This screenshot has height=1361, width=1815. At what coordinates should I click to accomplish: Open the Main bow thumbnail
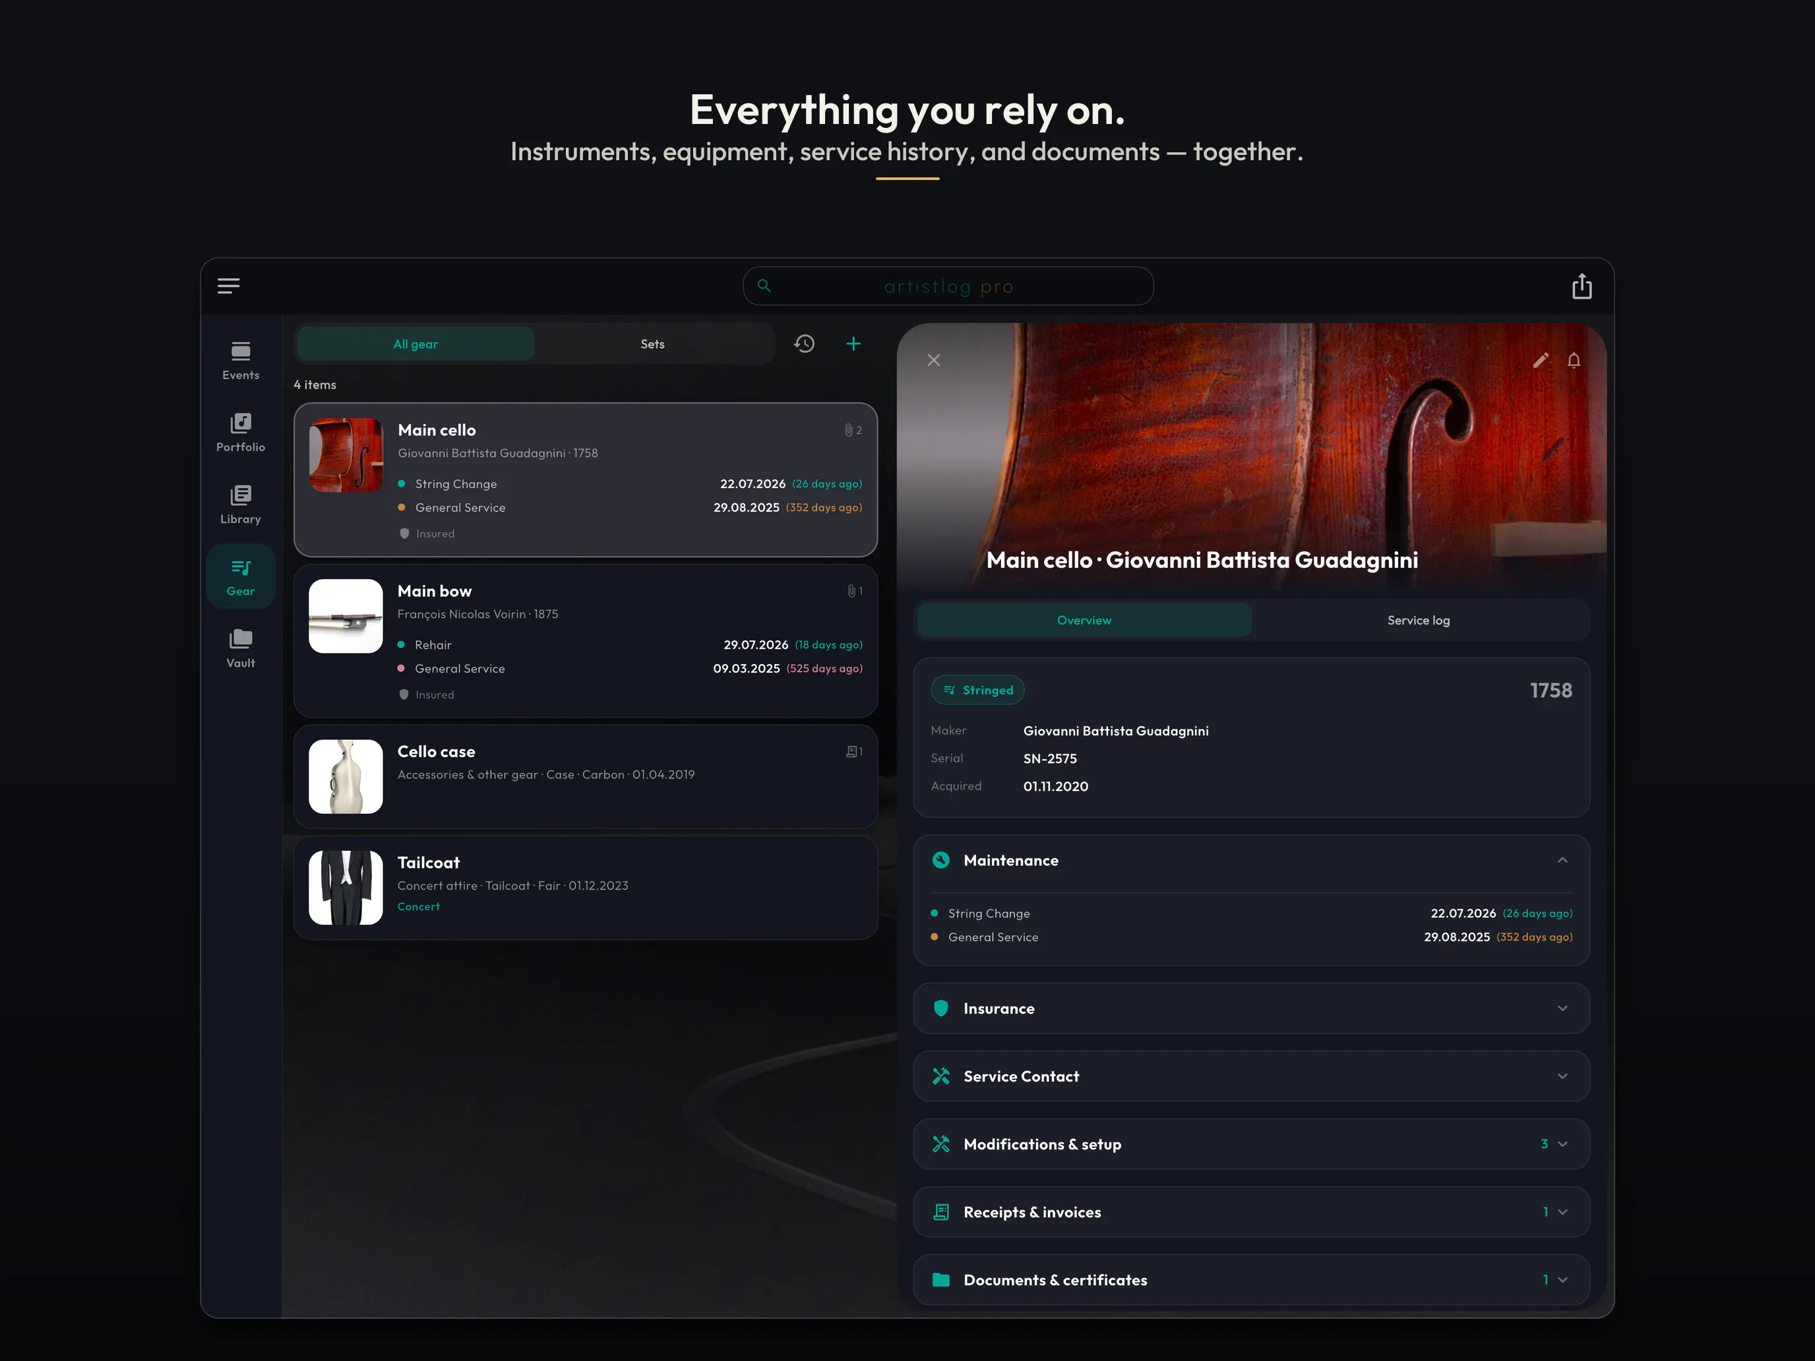(x=346, y=616)
